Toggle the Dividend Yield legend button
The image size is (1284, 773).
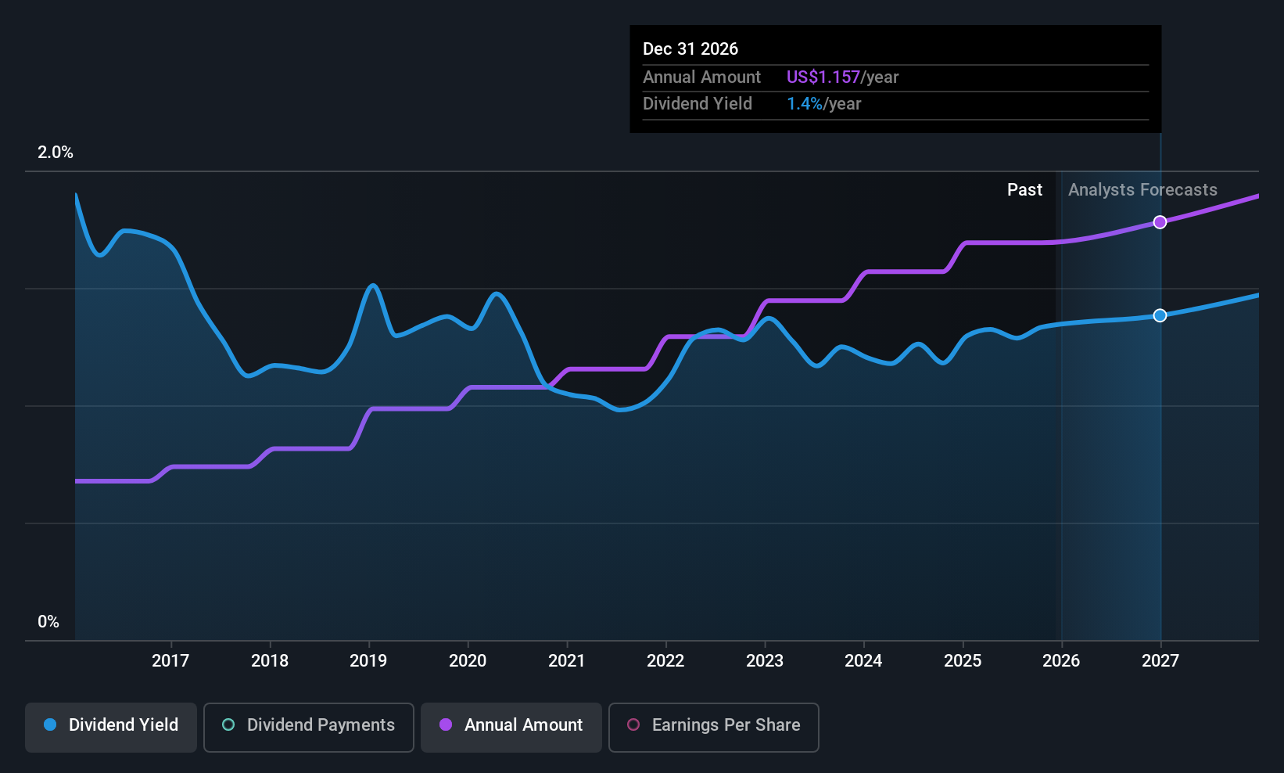[x=111, y=727]
